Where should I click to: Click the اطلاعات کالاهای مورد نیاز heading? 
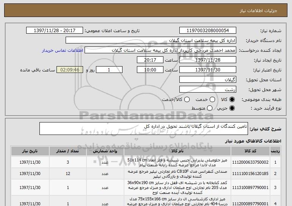click(x=253, y=141)
